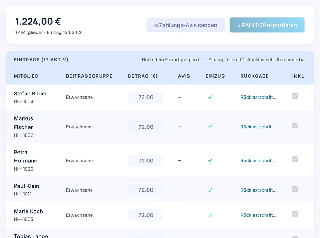Toggle Inkl. checkbox for Marie Koch

click(295, 214)
